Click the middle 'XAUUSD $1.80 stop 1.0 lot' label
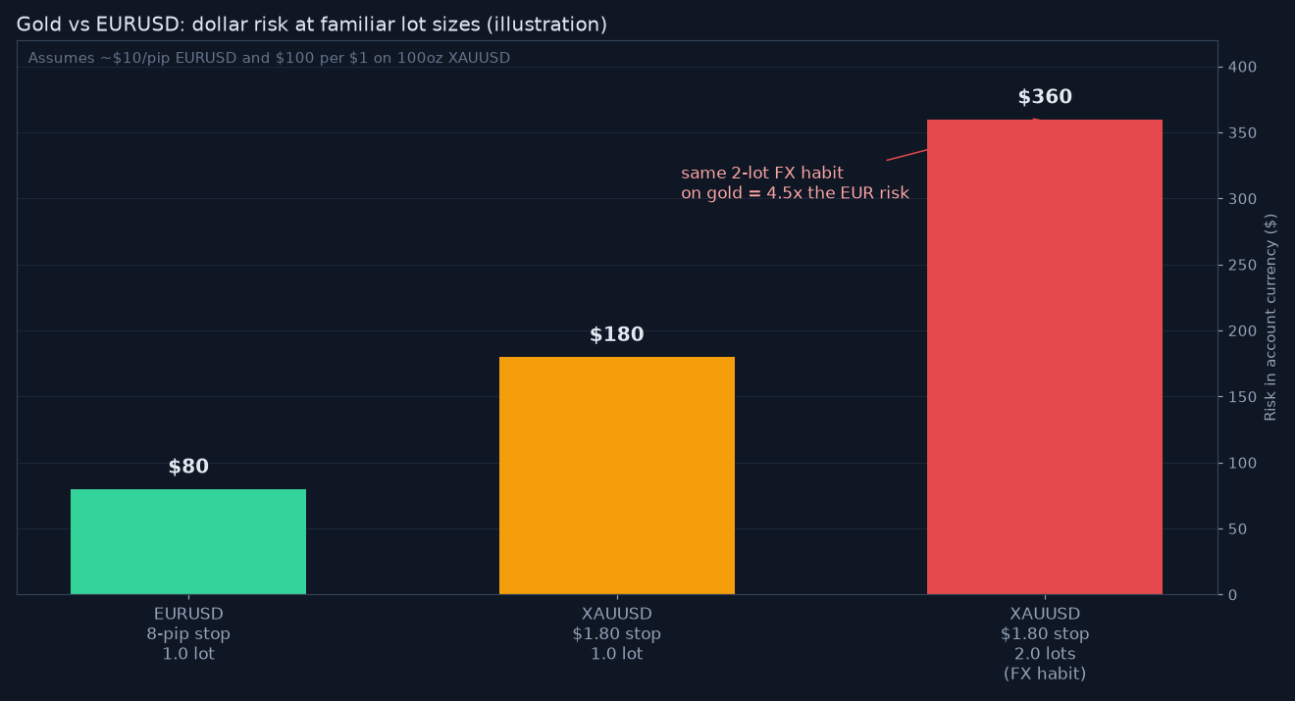Screen dimensions: 1295x701 coord(616,634)
